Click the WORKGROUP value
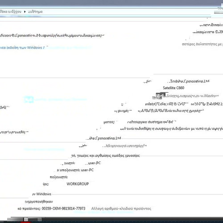The width and height of the screenshot is (223, 223). [x=78, y=184]
